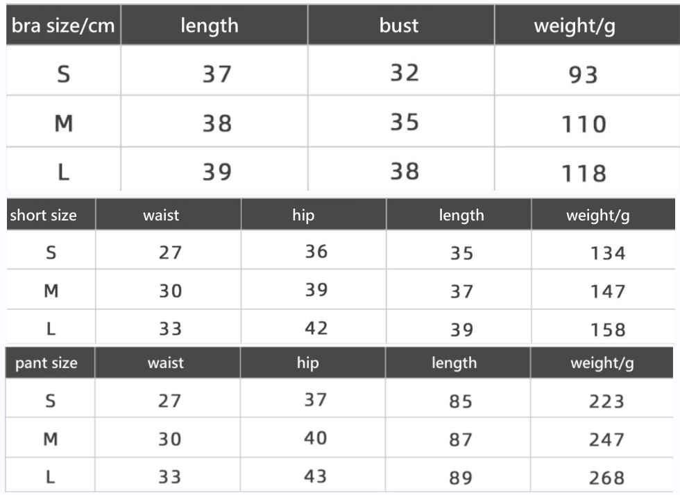Select bust value 32 for size S

(405, 72)
